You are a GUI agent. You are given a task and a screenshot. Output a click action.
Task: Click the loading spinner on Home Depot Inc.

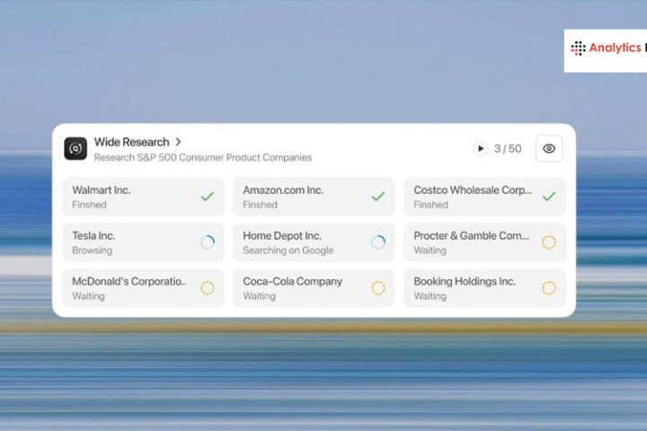pos(378,242)
